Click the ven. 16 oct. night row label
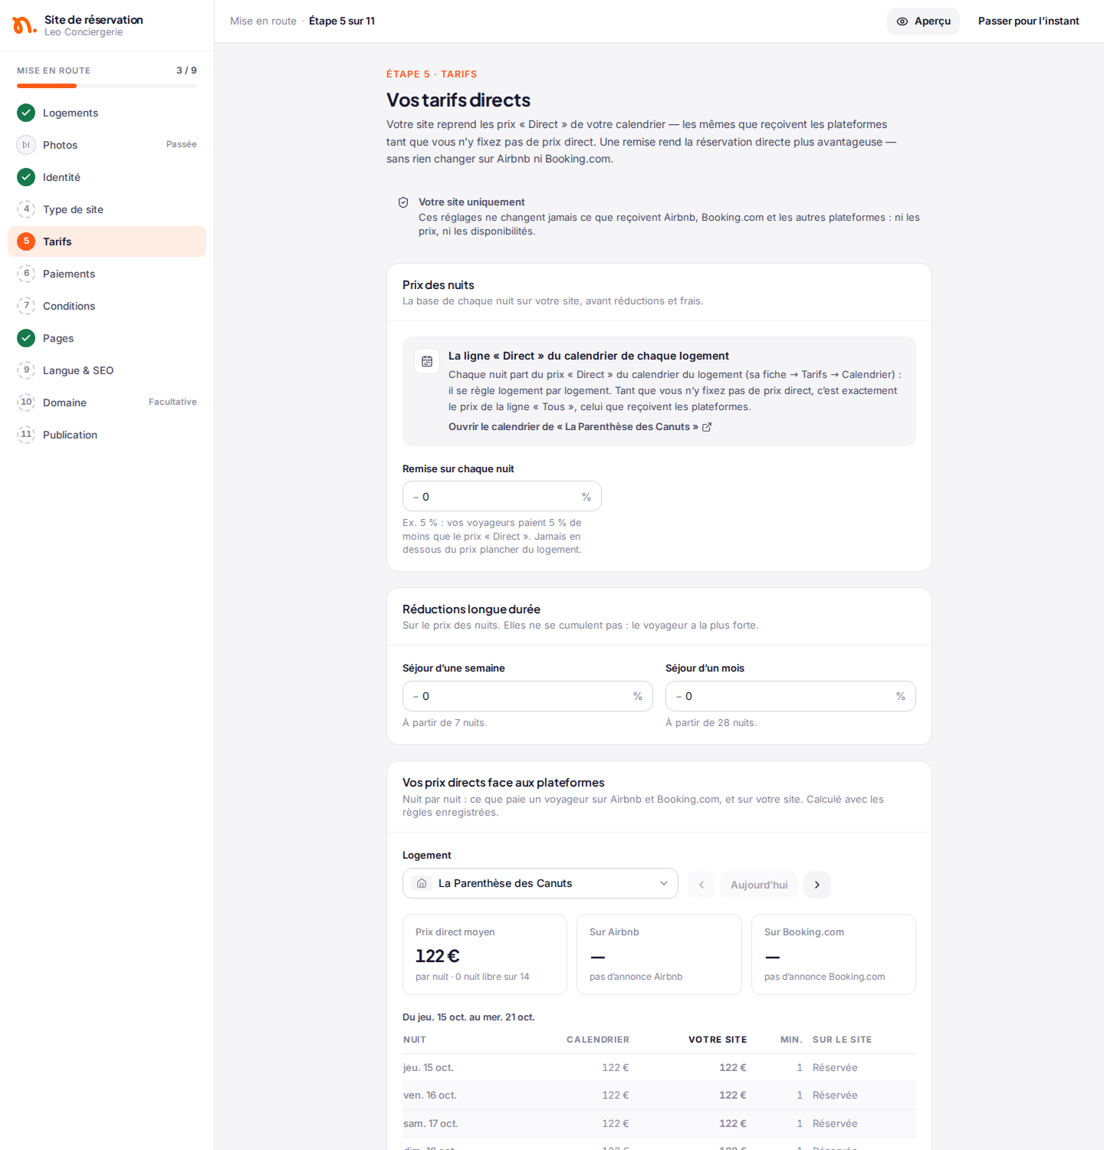This screenshot has height=1150, width=1104. pyautogui.click(x=430, y=1096)
